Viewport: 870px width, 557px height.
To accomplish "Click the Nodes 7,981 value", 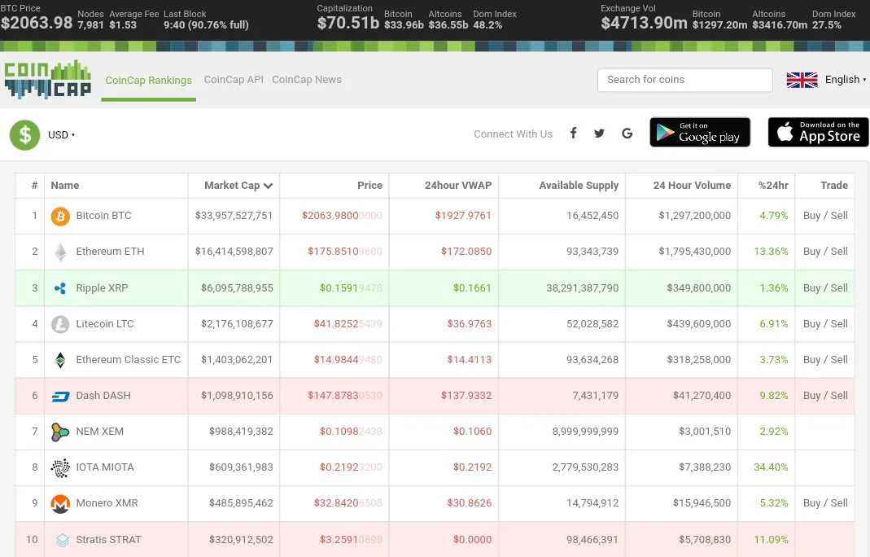I will (x=90, y=25).
